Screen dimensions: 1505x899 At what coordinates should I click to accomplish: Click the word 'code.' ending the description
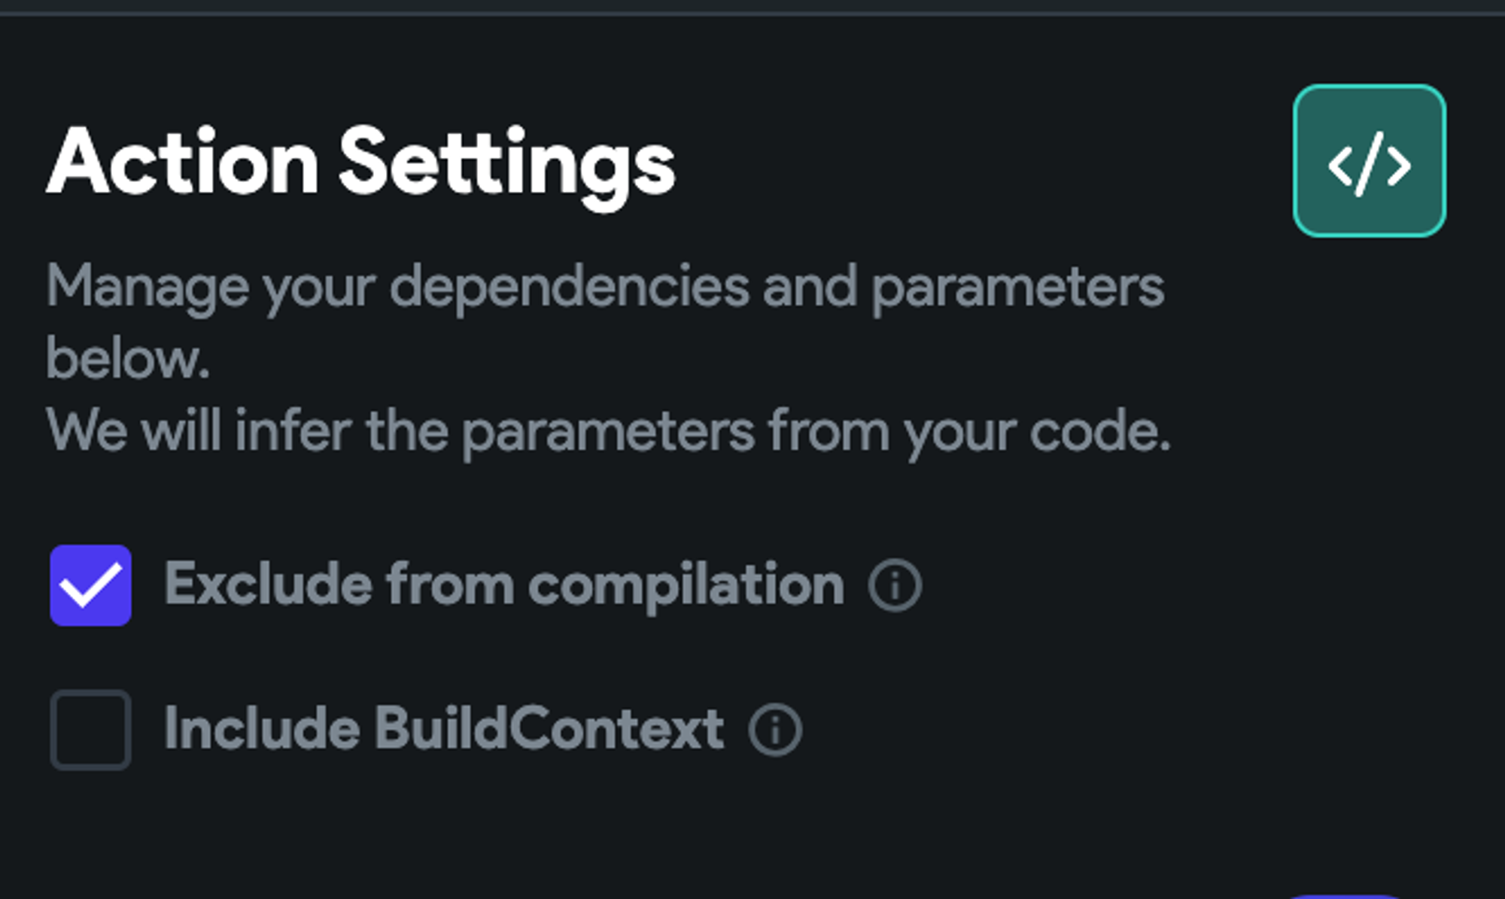tap(1100, 432)
